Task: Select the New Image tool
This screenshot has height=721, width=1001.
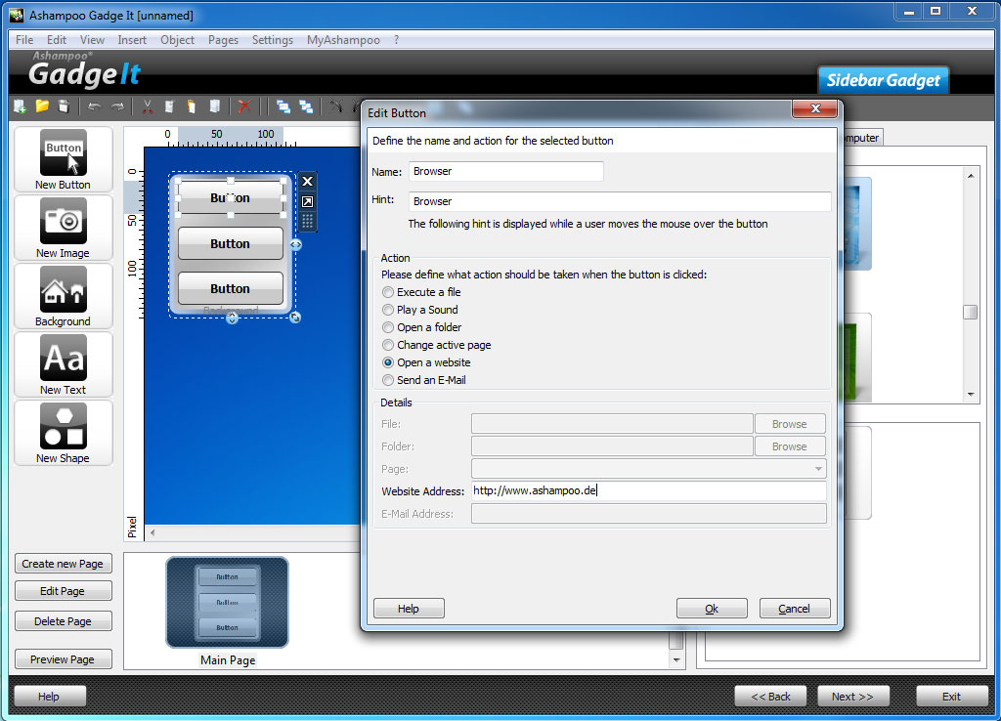Action: pyautogui.click(x=64, y=228)
